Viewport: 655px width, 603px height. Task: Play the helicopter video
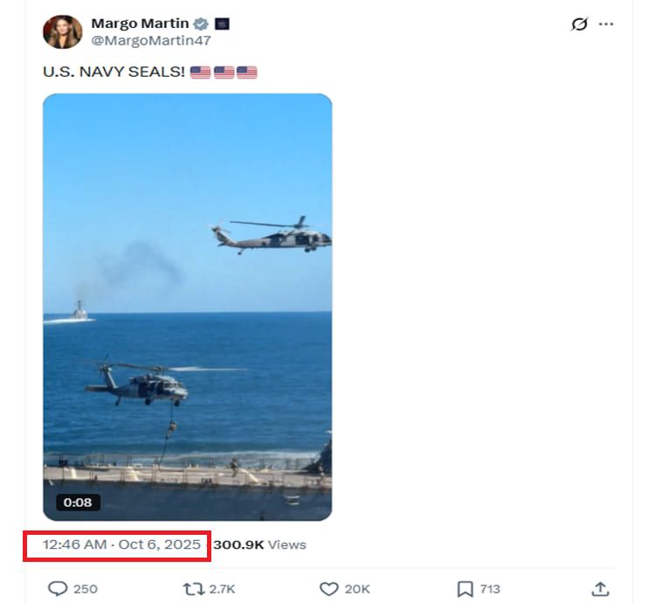pos(187,306)
